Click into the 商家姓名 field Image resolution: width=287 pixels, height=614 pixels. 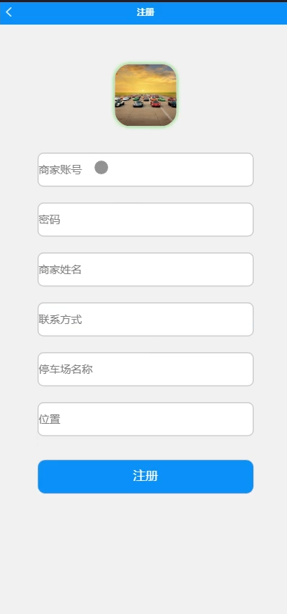click(146, 270)
